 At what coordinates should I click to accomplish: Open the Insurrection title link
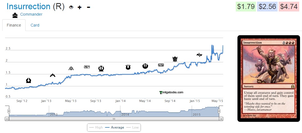tap(28, 6)
